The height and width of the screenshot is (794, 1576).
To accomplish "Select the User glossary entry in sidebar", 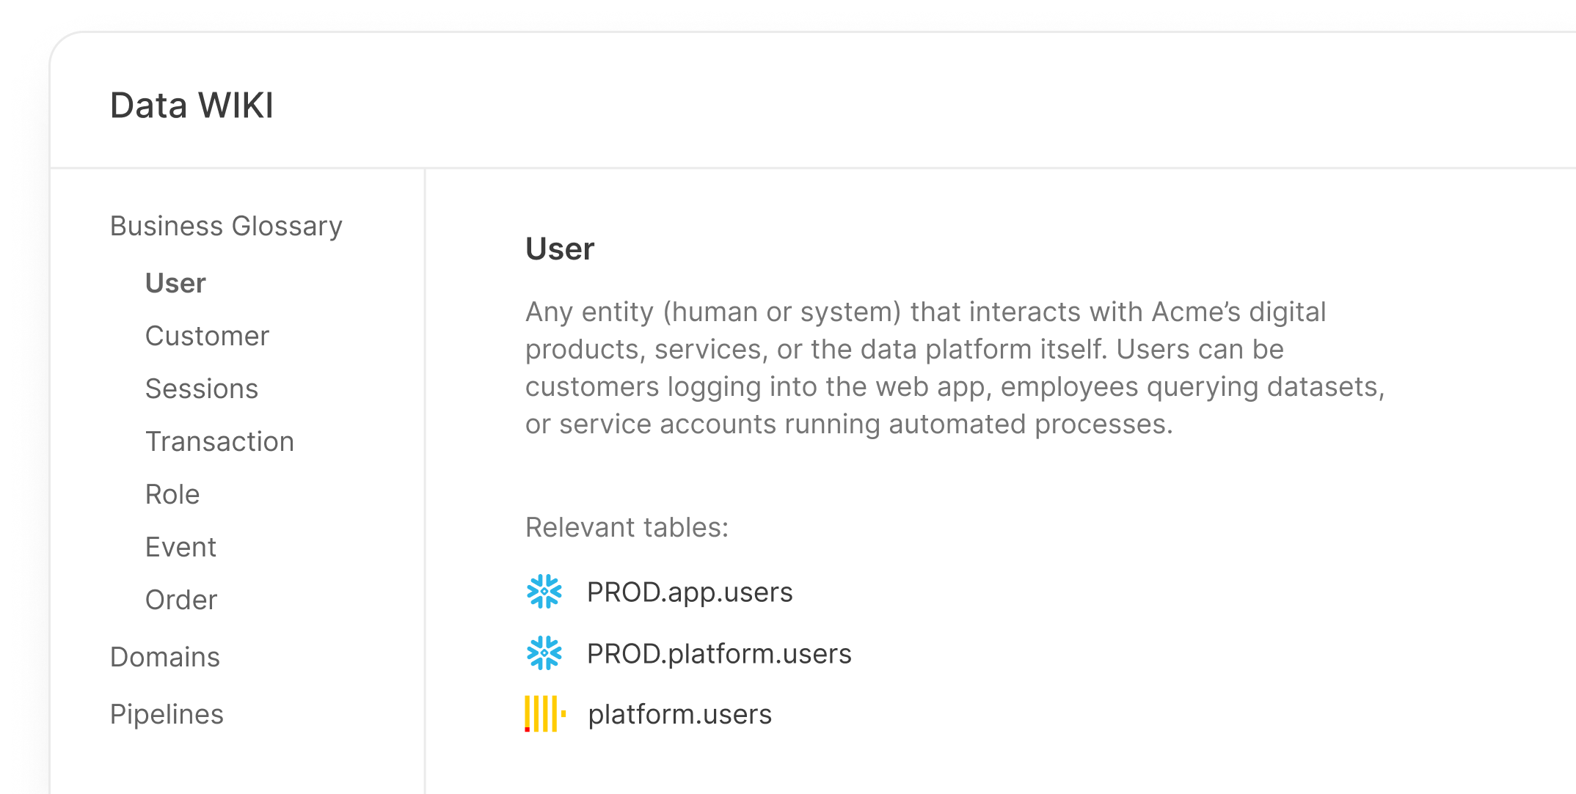I will coord(175,284).
